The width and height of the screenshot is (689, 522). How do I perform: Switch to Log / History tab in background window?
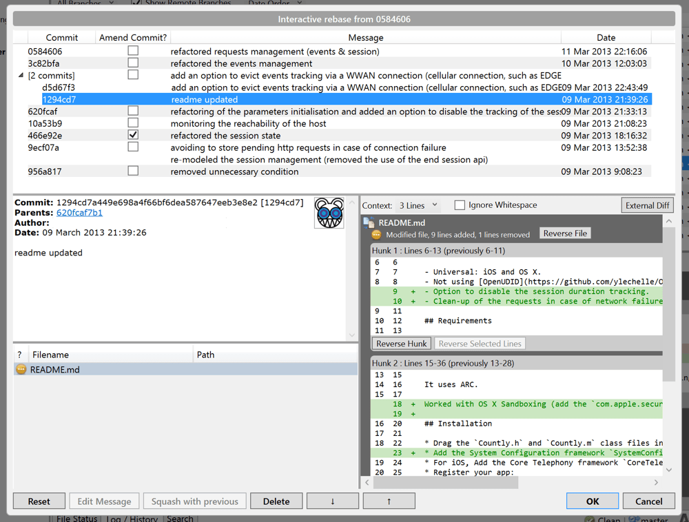tap(132, 518)
